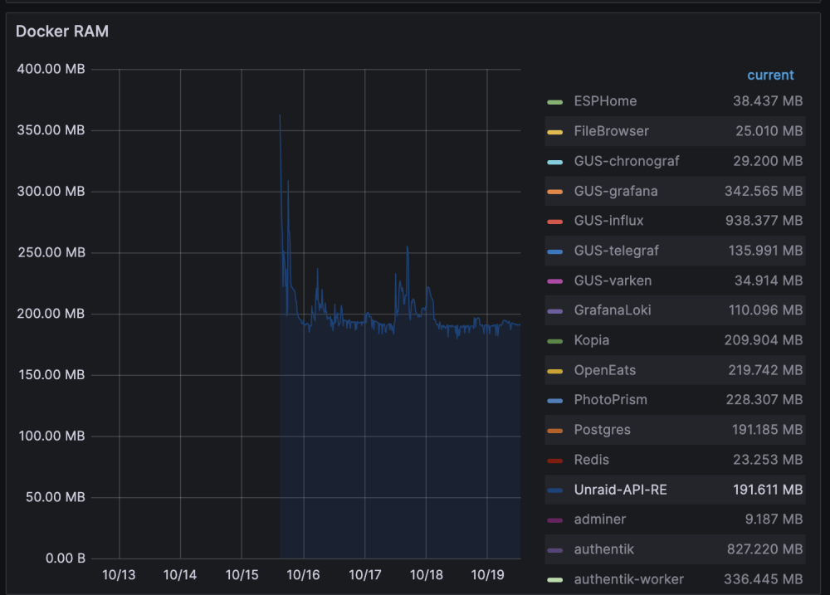Click the GrafanaLoki color swatch
830x595 pixels.
point(554,310)
